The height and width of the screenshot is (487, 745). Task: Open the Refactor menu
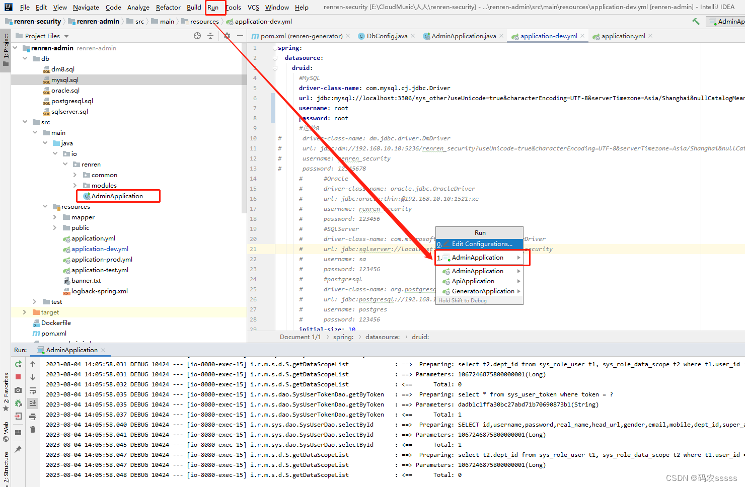coord(168,7)
